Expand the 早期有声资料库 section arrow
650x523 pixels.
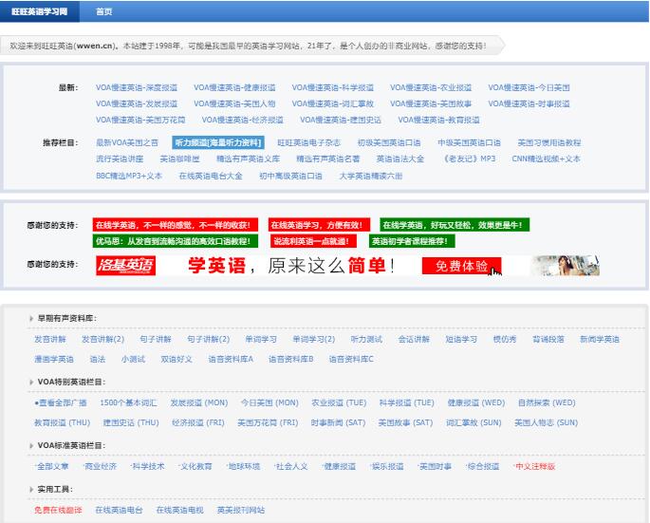click(30, 319)
